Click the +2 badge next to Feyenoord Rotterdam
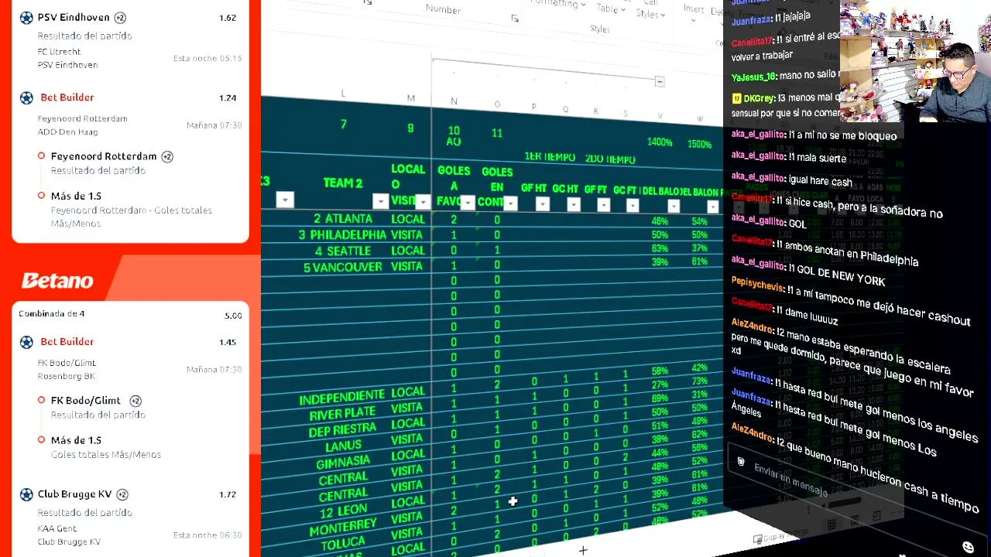 [167, 156]
